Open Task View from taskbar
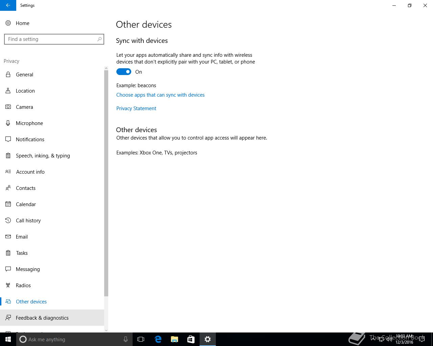Image resolution: width=433 pixels, height=346 pixels. coord(141,339)
